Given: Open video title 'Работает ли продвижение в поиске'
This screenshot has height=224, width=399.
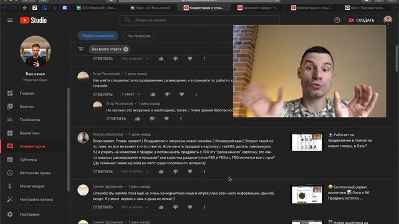Looking at the screenshot, I should coord(350,140).
